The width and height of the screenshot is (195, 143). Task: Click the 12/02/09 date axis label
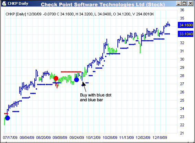(x=143, y=138)
